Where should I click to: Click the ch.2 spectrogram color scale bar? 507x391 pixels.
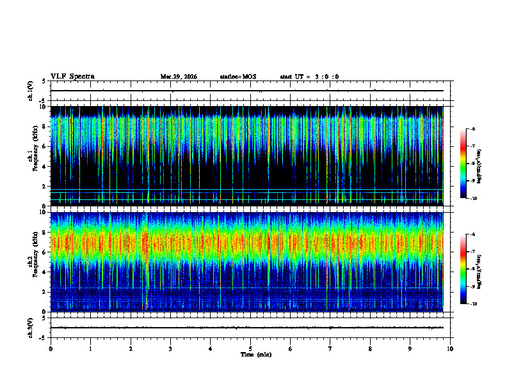tap(463, 269)
